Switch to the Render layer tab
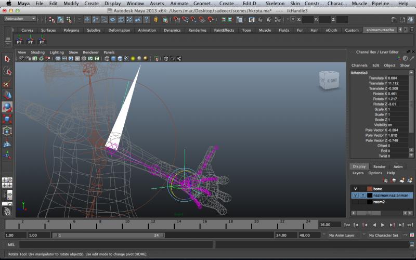The height and width of the screenshot is (260, 416). pos(379,166)
